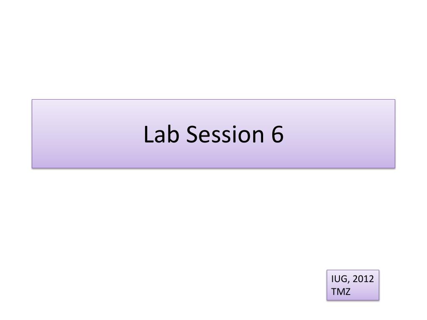Select the purple title banner's left empty area
This screenshot has height=320, width=427.
(x=87, y=134)
